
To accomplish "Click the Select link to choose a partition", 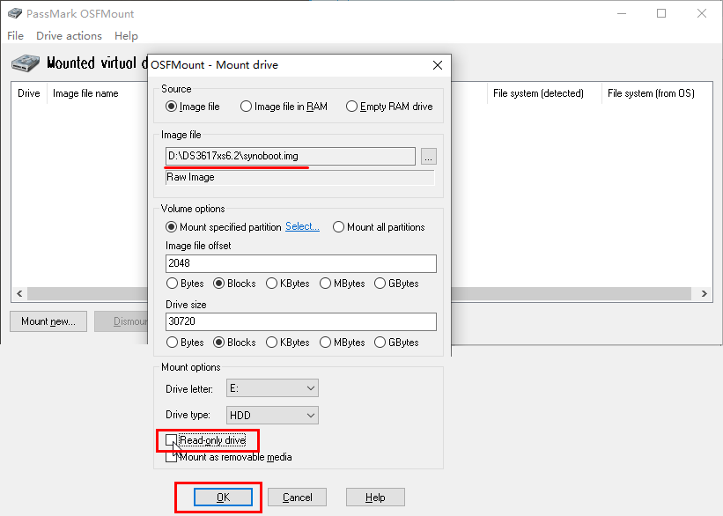I will (x=302, y=226).
